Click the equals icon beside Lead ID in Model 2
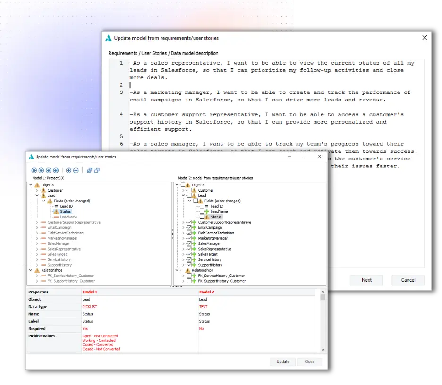Viewport: 442px width, 385px height. 207,206
